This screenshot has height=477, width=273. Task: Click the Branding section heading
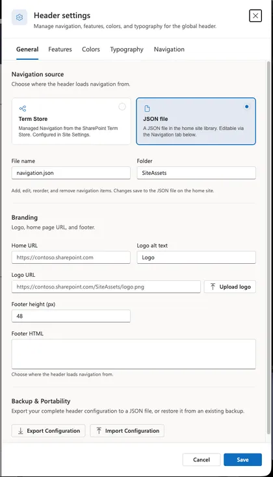pyautogui.click(x=25, y=218)
